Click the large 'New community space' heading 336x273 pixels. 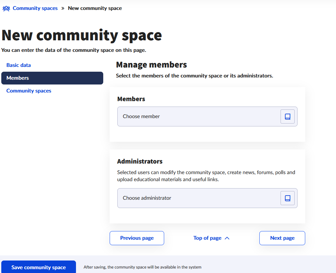(x=82, y=35)
